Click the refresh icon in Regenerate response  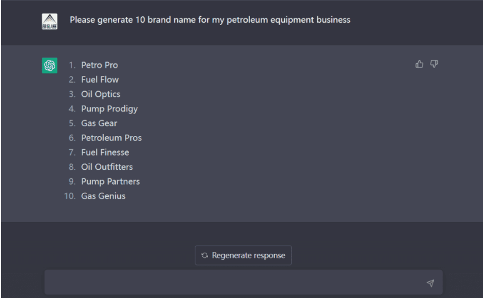tap(205, 255)
